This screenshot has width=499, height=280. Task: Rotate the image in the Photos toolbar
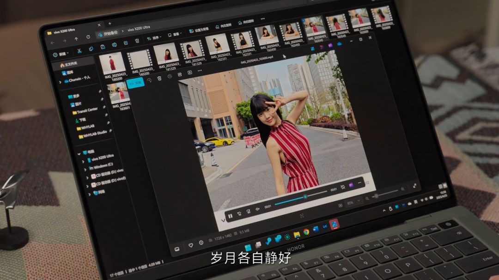[149, 80]
